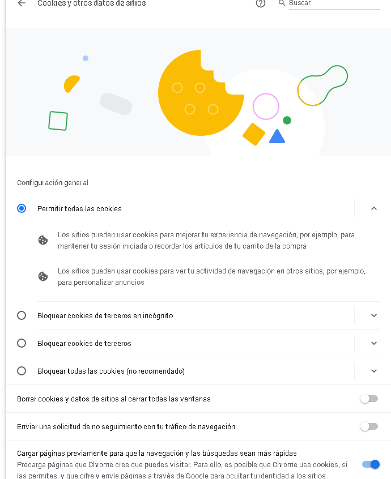Click the back arrow icon
The width and height of the screenshot is (391, 479).
coord(22,3)
